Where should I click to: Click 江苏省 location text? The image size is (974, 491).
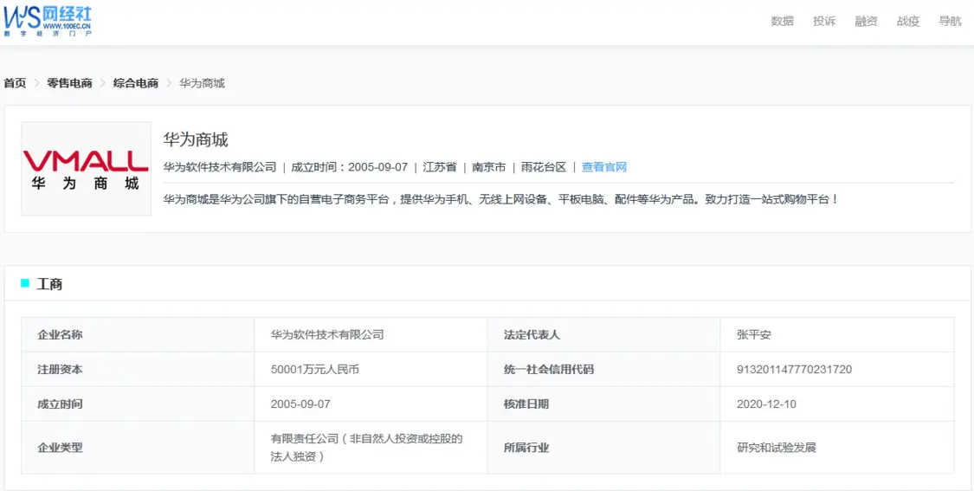pos(440,167)
